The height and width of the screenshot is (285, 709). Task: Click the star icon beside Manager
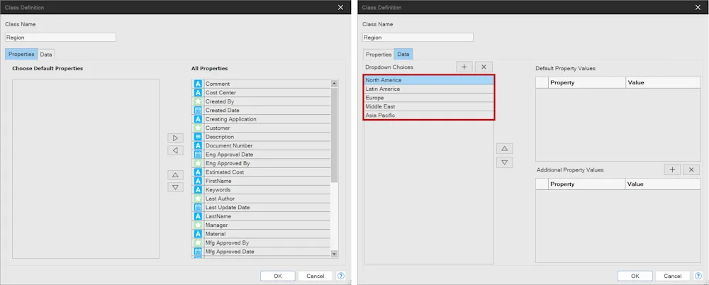(198, 225)
